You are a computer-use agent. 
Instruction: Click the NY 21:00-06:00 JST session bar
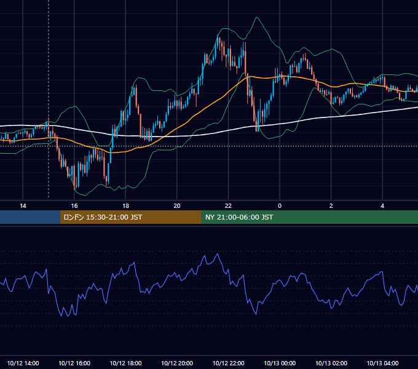coord(309,217)
